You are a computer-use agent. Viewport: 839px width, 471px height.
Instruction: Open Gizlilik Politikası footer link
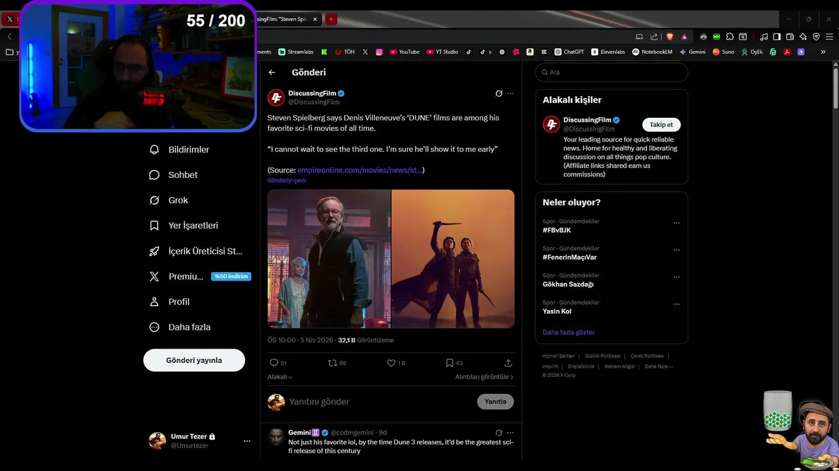coord(602,356)
